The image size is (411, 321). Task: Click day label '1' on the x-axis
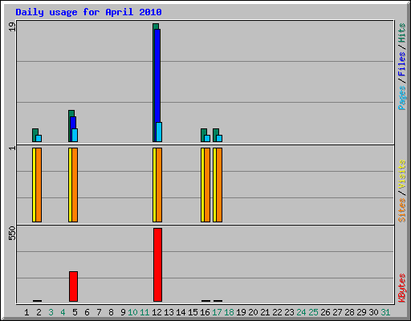click(x=26, y=312)
